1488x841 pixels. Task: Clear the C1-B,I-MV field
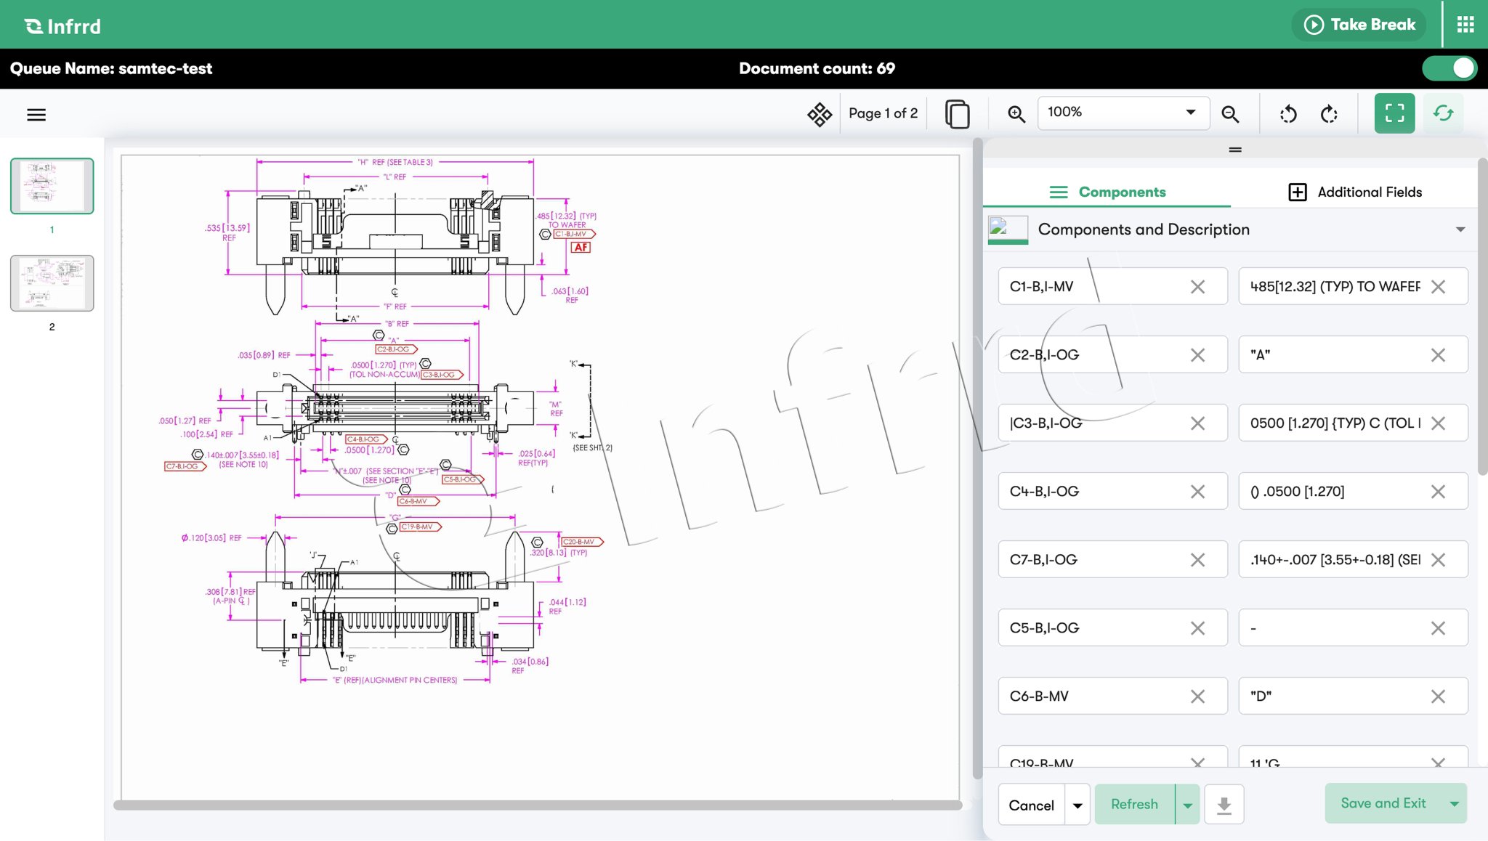point(1197,287)
